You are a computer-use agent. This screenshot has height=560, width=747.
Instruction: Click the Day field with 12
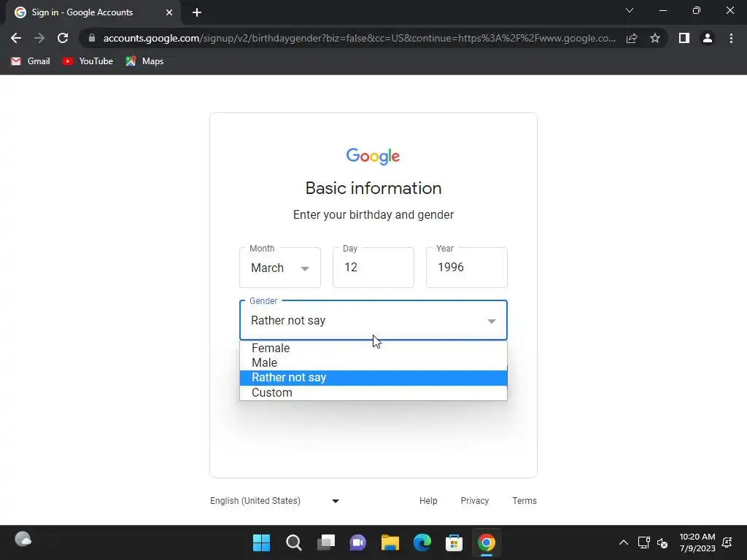click(373, 268)
